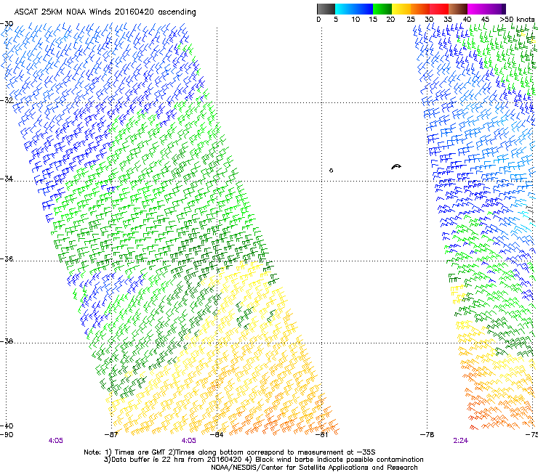Click the '-84' longitude axis label
The image size is (538, 472).
coord(217,435)
